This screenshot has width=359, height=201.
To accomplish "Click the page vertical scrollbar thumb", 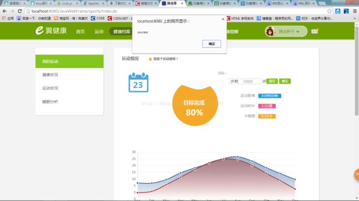I will click(x=357, y=71).
